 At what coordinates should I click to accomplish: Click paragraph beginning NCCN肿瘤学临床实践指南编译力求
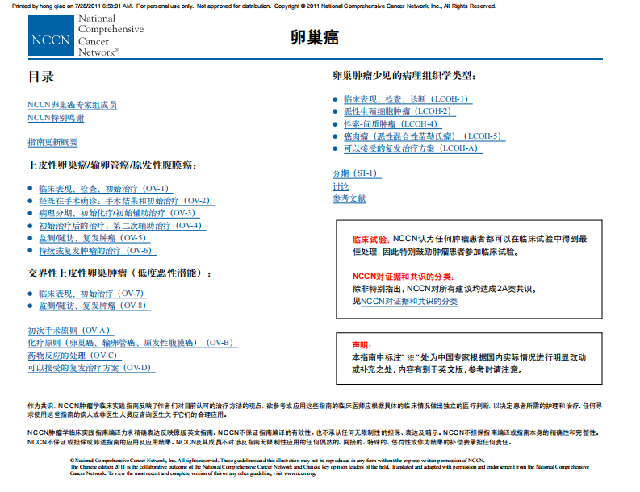click(315, 437)
